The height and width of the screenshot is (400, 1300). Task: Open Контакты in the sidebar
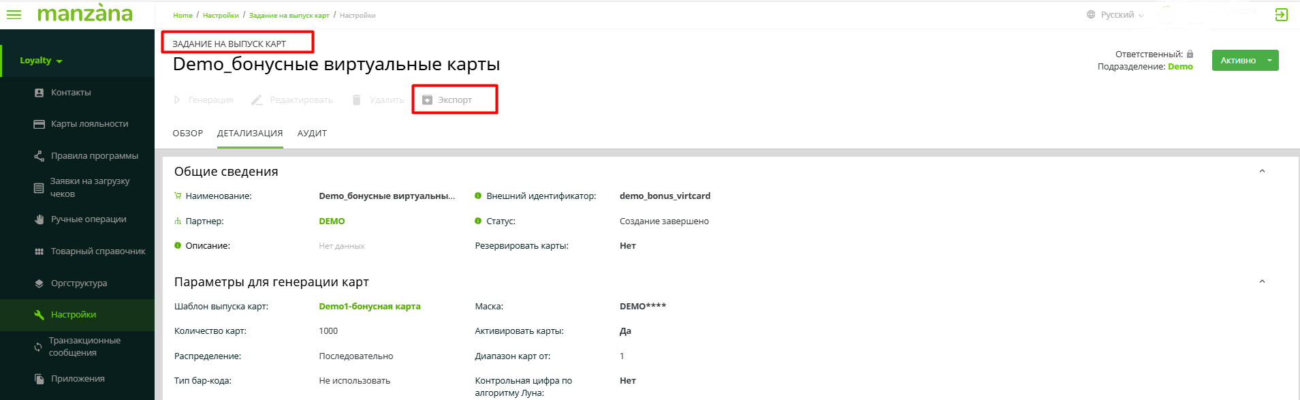point(71,93)
